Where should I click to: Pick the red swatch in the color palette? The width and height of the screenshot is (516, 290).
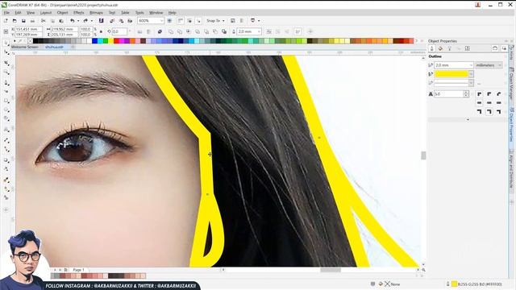click(116, 41)
